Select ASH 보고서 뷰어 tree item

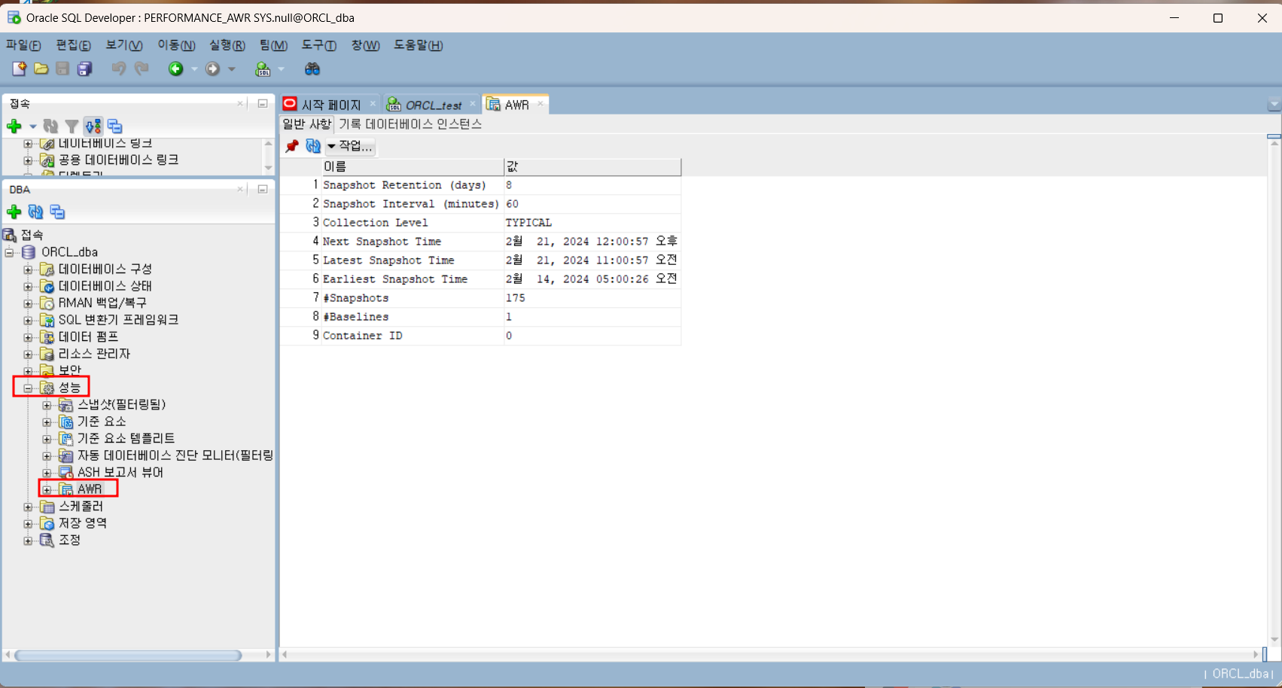[x=120, y=472]
